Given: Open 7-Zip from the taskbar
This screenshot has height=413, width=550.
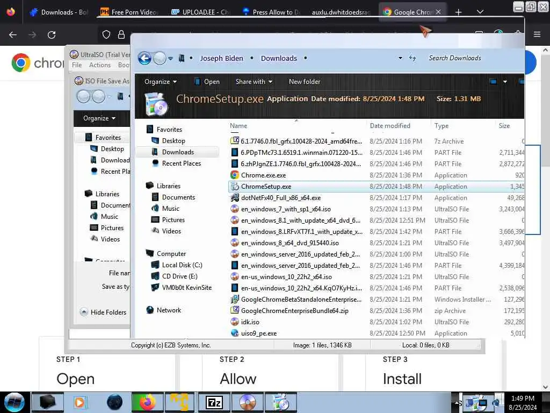Looking at the screenshot, I should (214, 402).
